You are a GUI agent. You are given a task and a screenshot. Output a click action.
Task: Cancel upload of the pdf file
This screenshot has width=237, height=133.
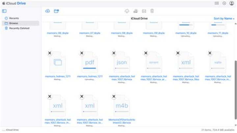point(82,53)
